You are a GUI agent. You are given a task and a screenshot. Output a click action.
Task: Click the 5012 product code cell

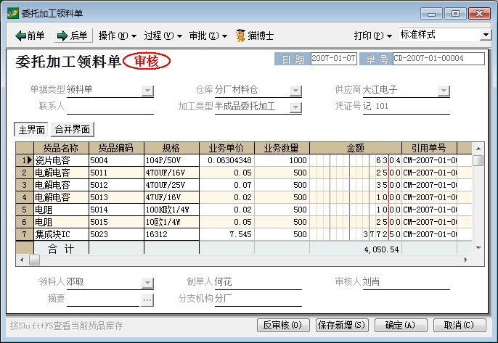pos(116,185)
